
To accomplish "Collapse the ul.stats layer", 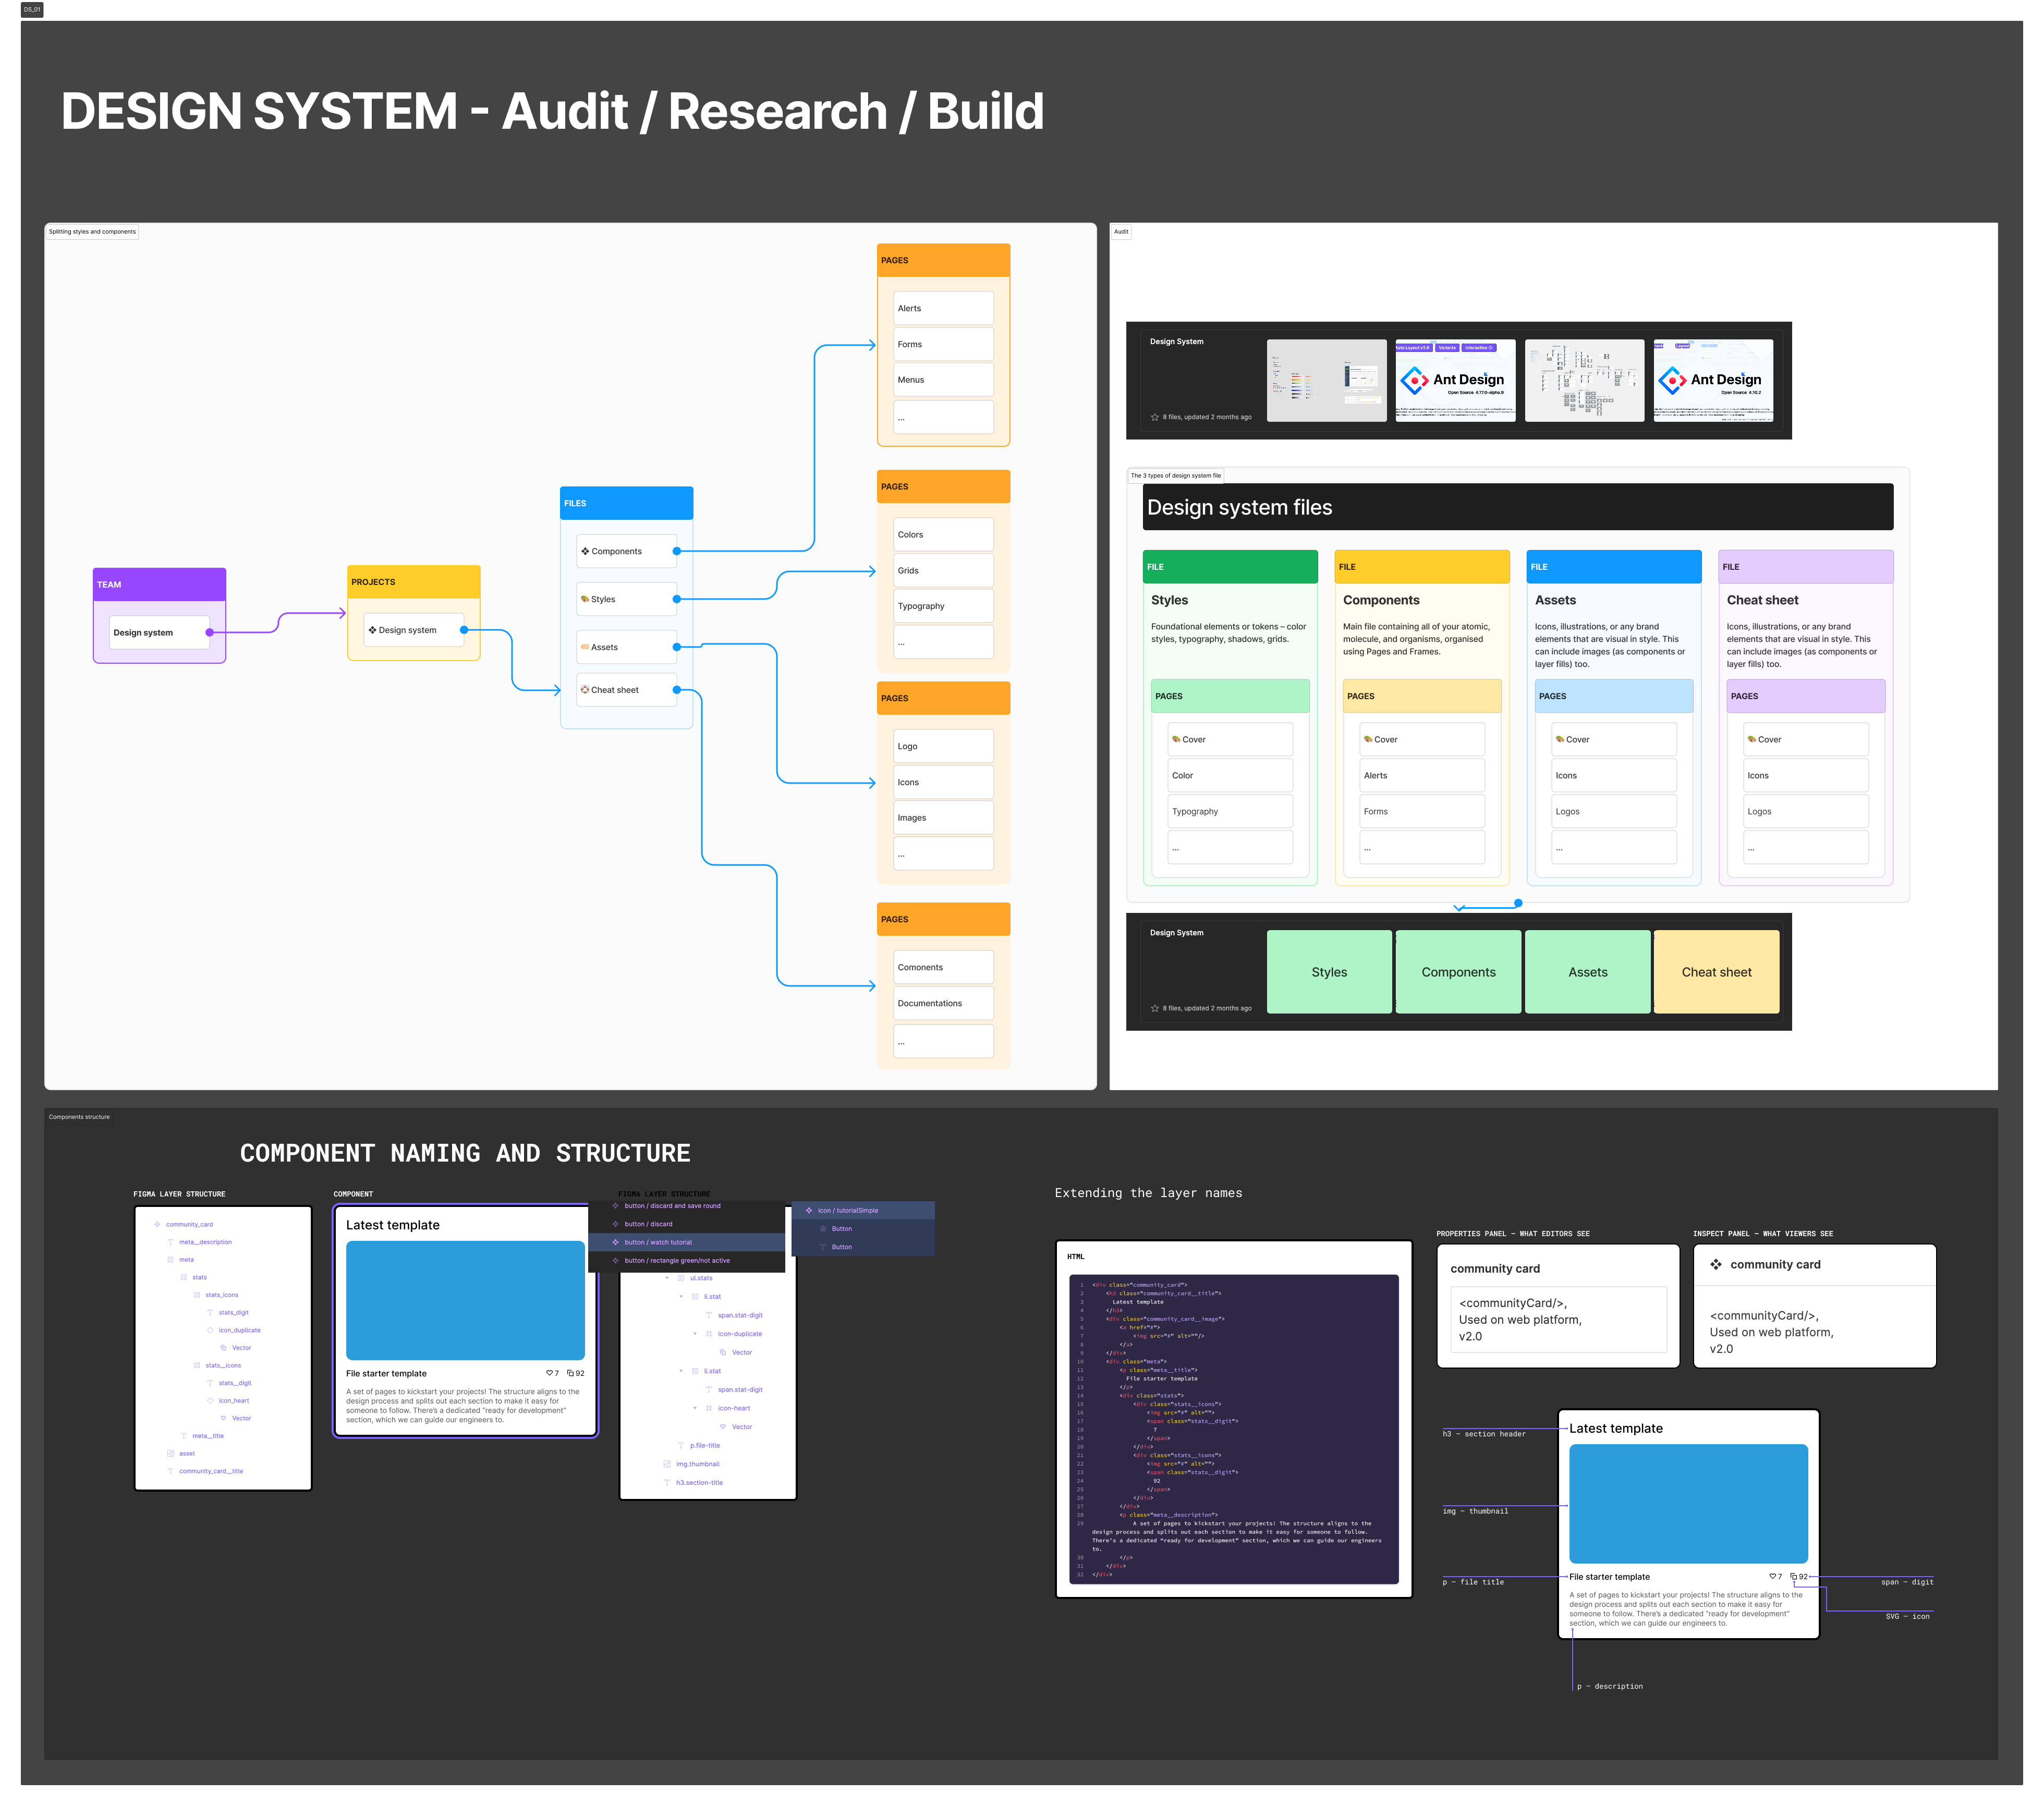I will pos(667,1278).
